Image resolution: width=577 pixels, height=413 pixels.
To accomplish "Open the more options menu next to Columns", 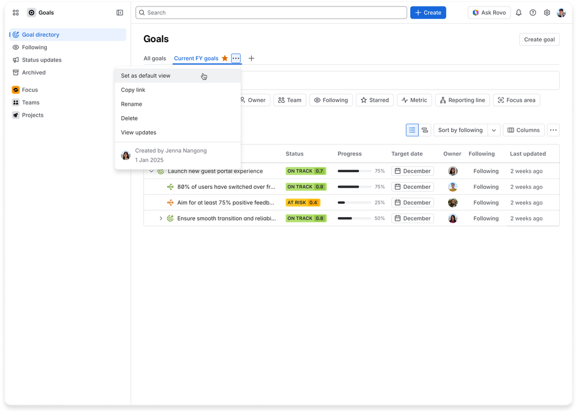I will point(553,130).
